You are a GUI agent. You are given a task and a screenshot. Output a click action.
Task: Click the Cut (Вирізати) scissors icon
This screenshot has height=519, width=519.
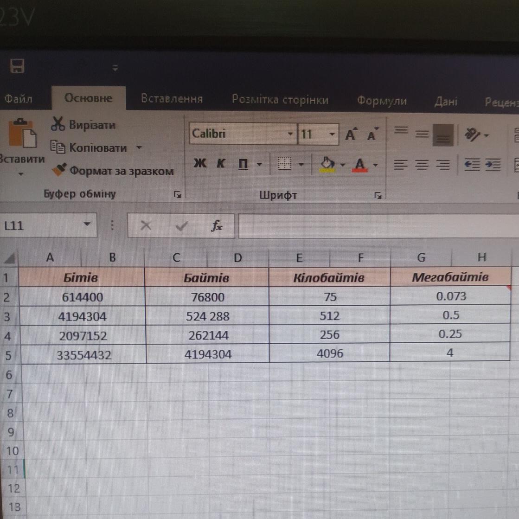[x=58, y=124]
